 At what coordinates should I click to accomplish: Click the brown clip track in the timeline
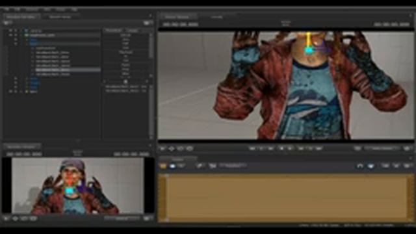[287, 198]
